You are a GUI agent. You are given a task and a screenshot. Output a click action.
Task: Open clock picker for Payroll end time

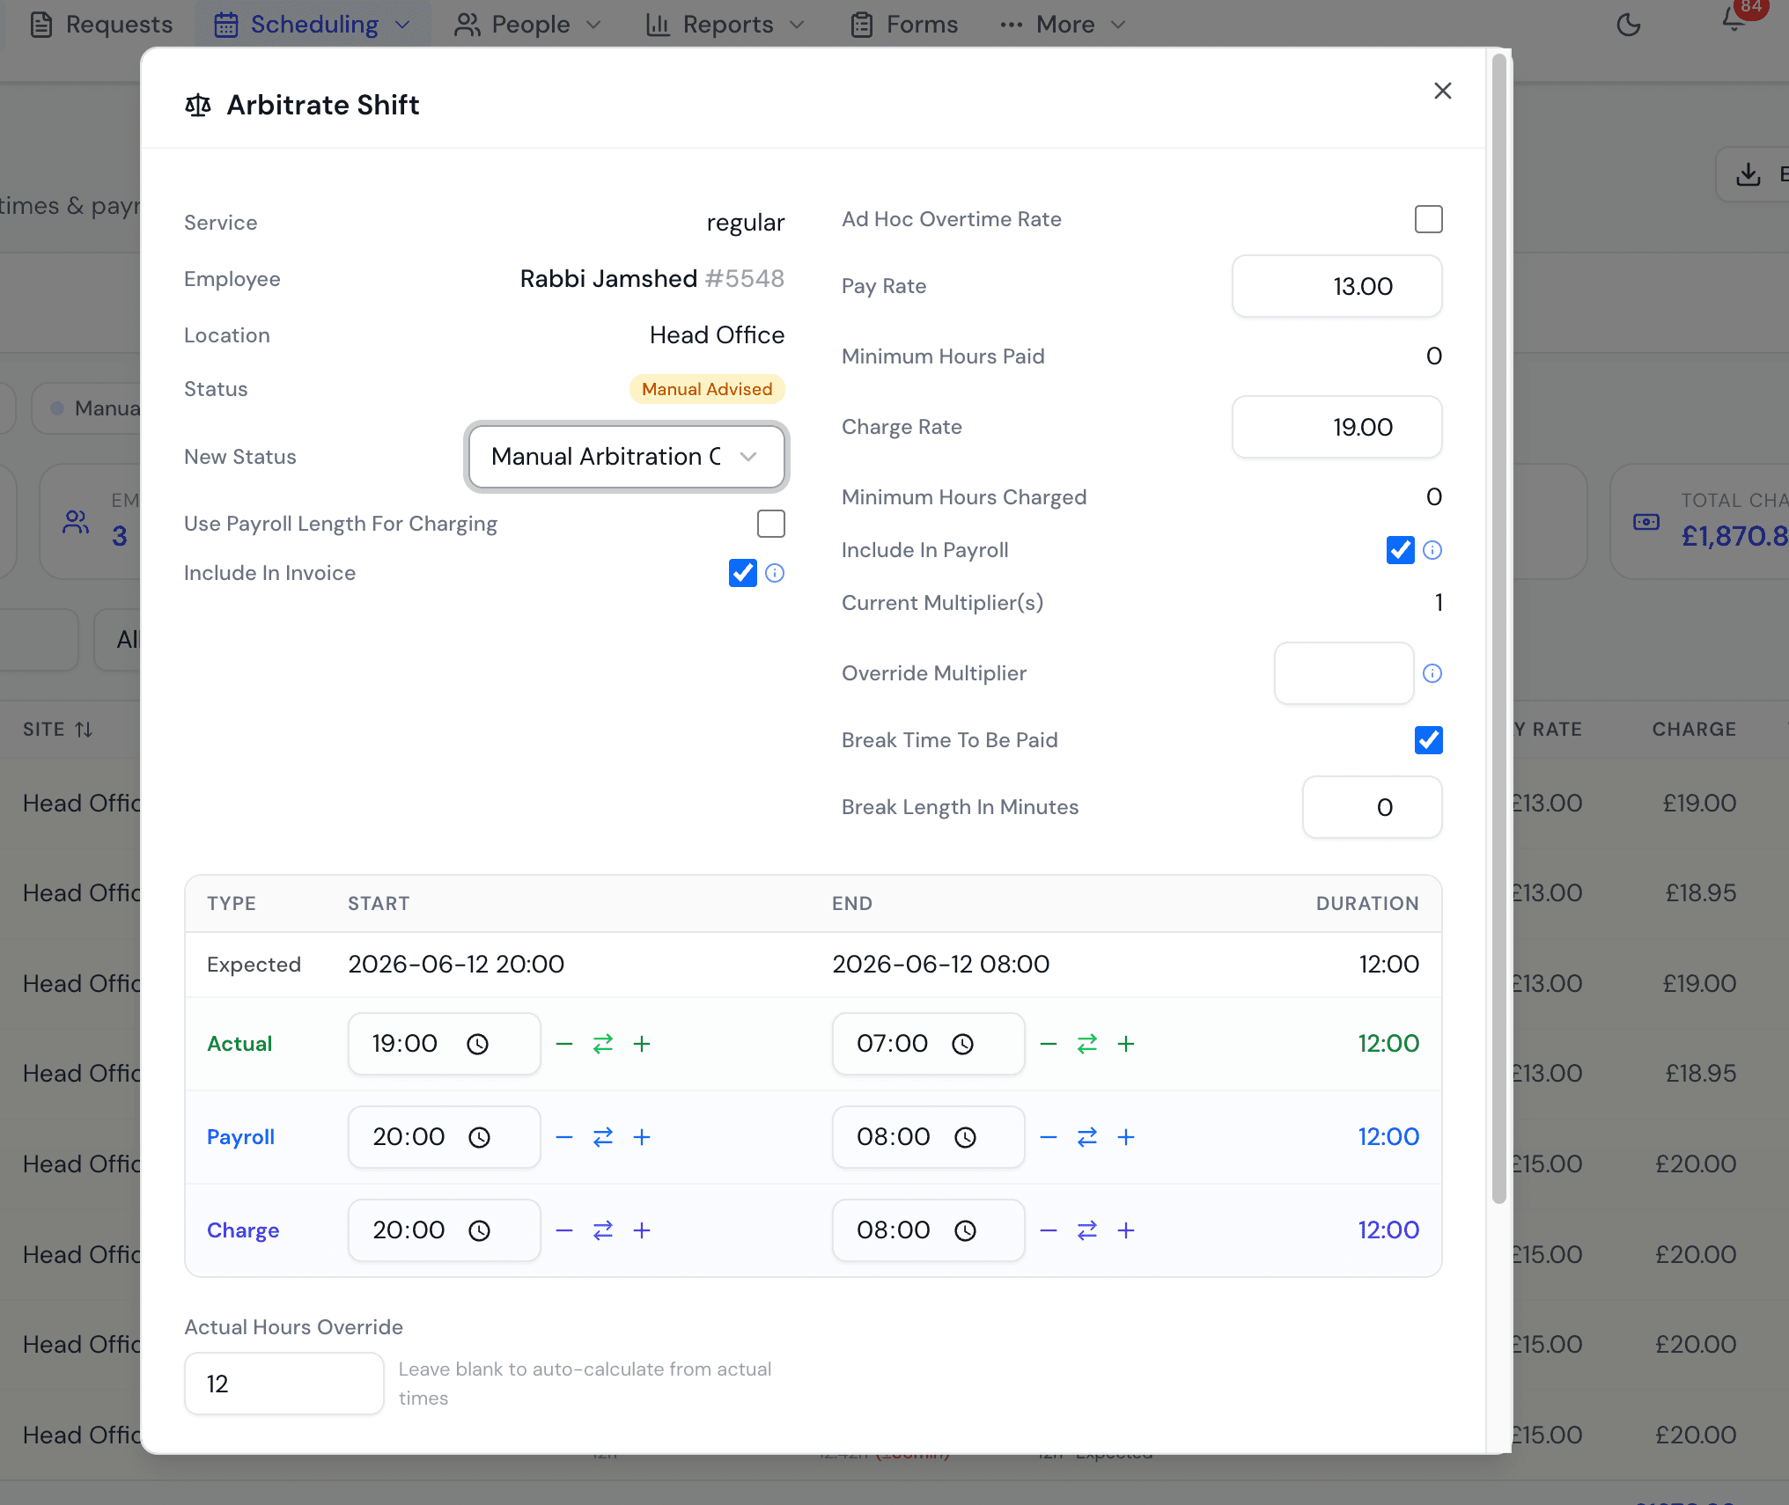[966, 1137]
